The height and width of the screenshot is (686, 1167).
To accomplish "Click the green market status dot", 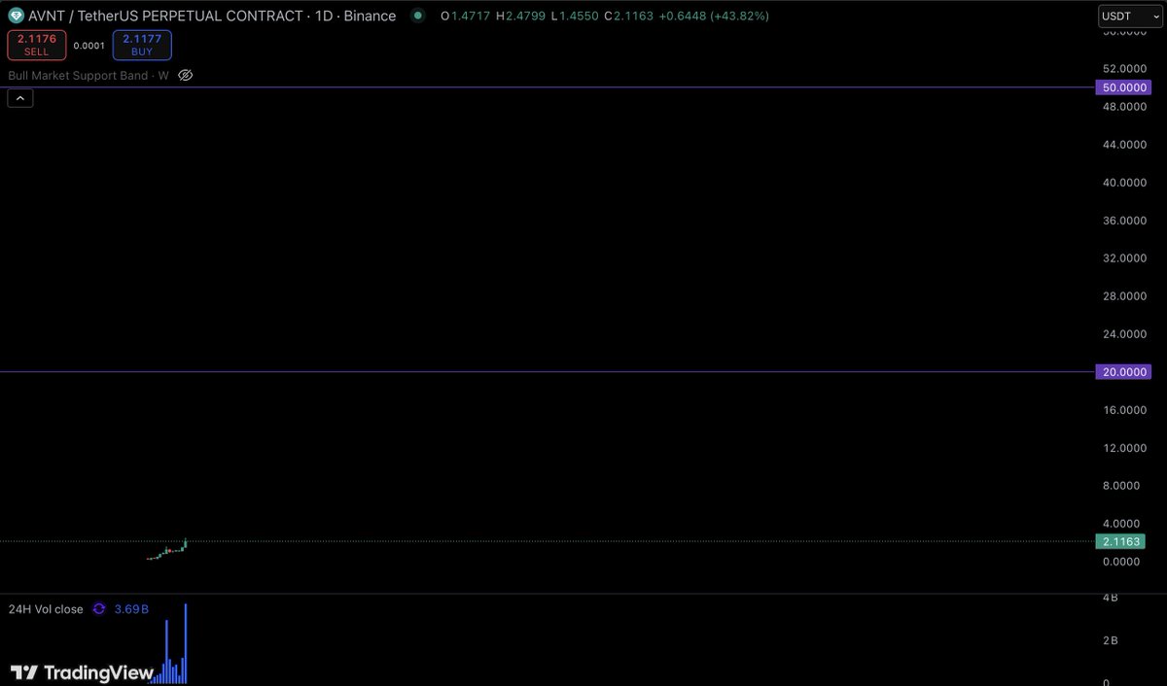I will click(418, 16).
